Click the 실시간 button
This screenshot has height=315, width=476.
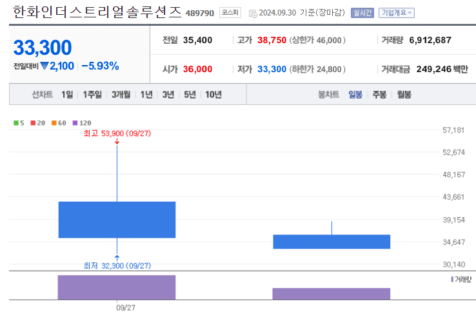pos(362,13)
